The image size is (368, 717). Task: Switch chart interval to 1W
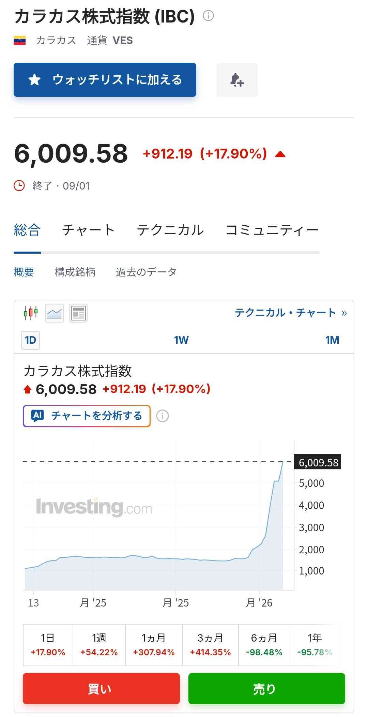[181, 340]
